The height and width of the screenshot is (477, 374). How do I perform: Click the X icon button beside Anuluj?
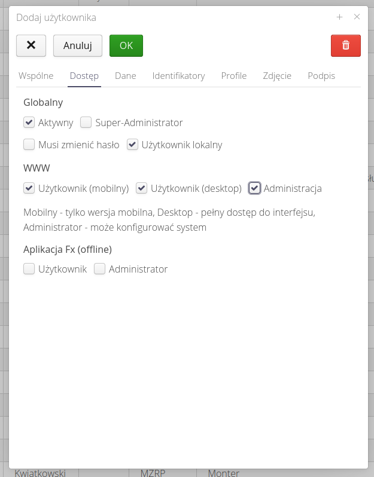(x=31, y=45)
